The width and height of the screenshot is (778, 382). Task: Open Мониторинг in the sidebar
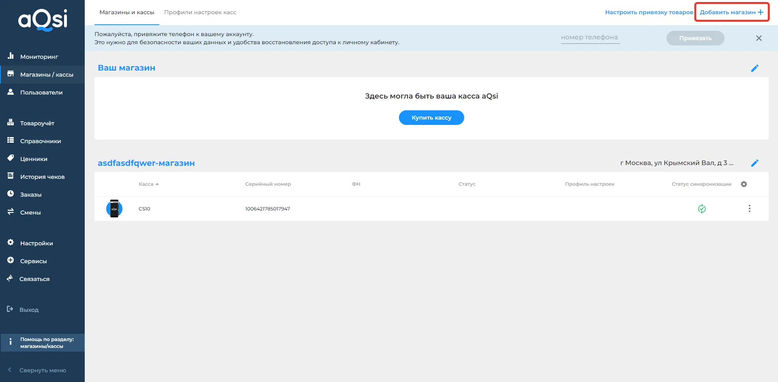pos(39,57)
